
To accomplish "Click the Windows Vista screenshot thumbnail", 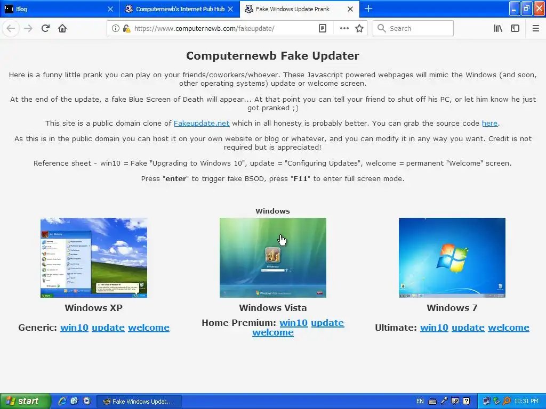I will [272, 258].
